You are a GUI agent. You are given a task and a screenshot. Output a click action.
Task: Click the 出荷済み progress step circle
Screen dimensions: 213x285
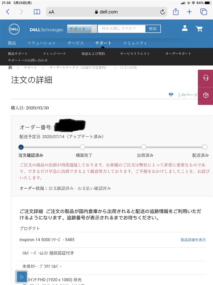[x=144, y=147]
